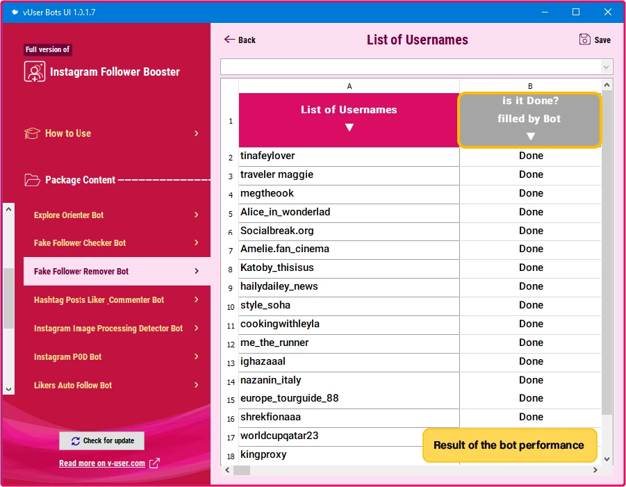The image size is (626, 487).
Task: Open the List of Usernames column filter arrow
Action: [349, 127]
